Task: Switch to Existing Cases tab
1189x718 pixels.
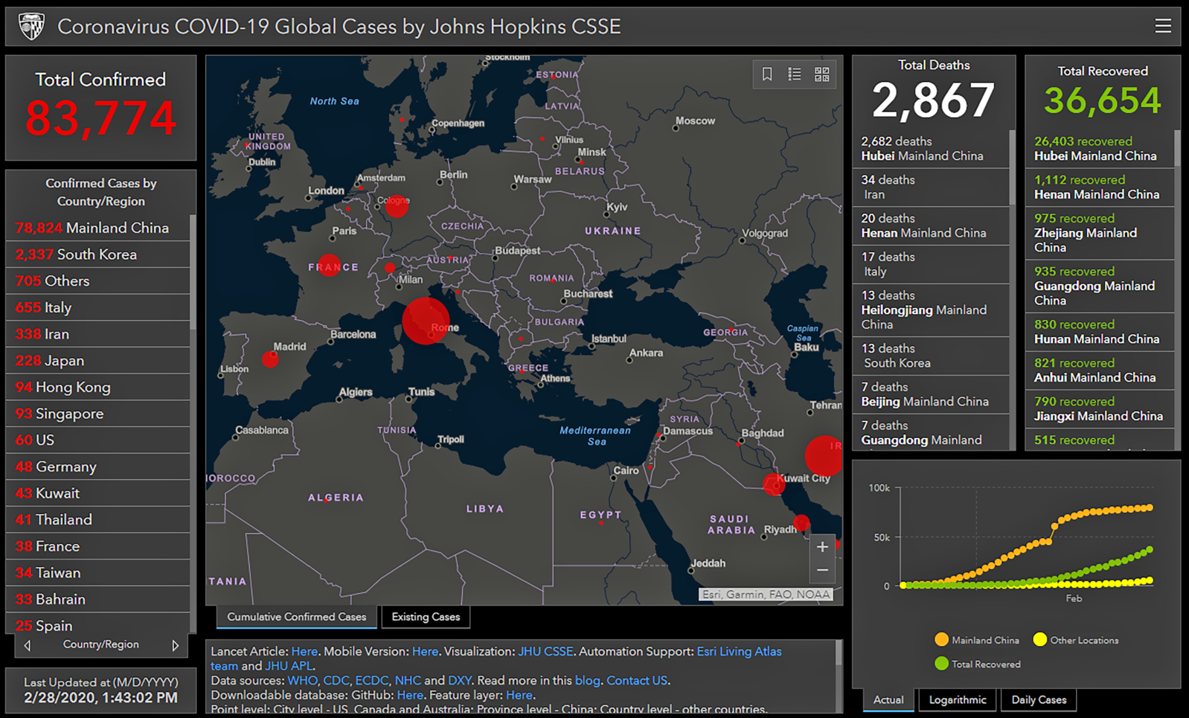Action: pos(426,617)
